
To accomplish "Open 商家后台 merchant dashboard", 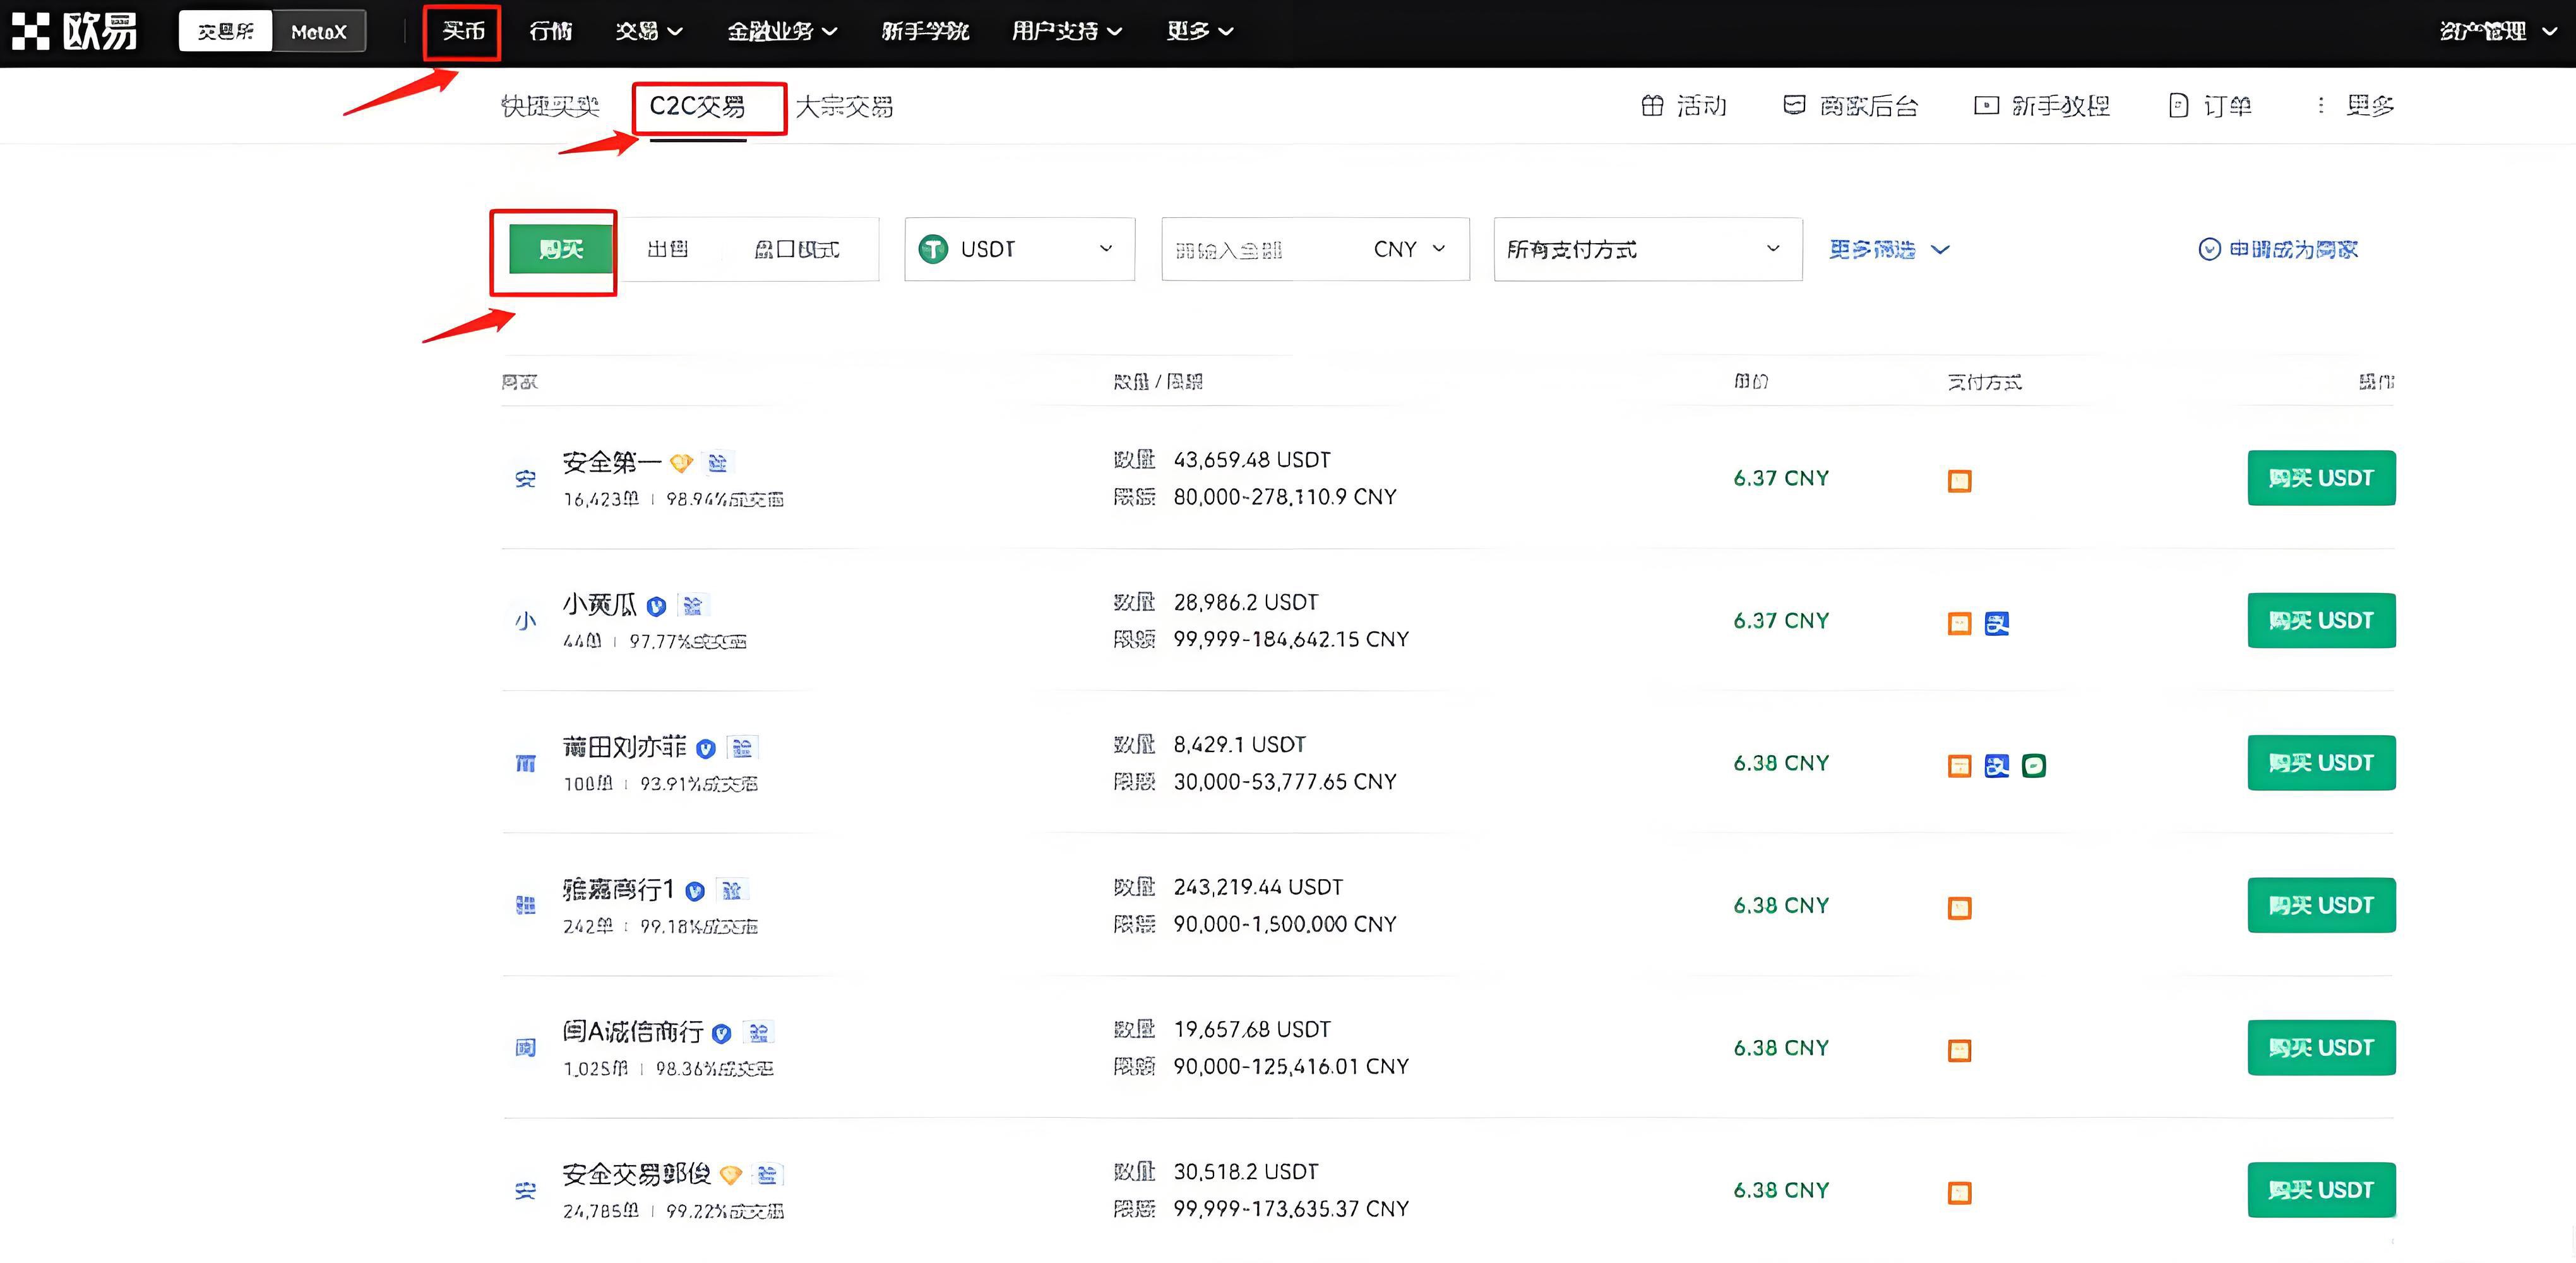I will 1851,105.
